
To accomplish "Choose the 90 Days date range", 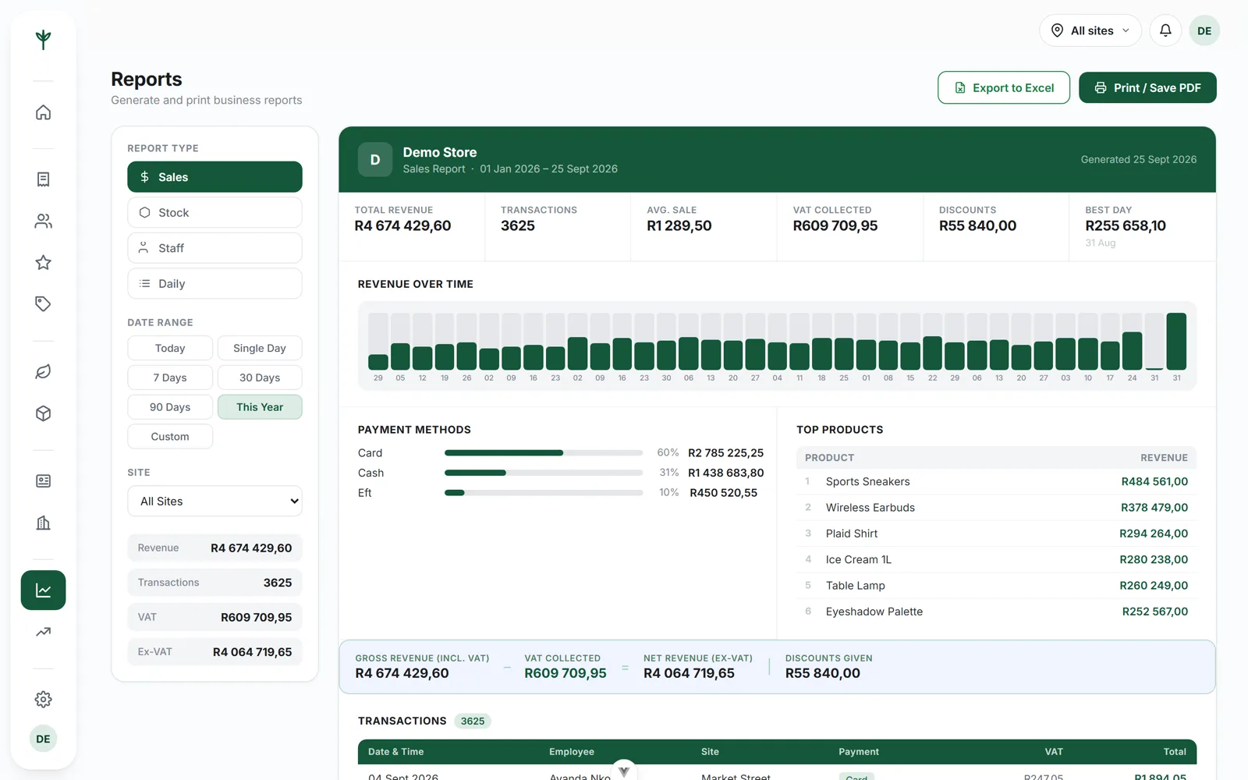I will click(x=170, y=407).
